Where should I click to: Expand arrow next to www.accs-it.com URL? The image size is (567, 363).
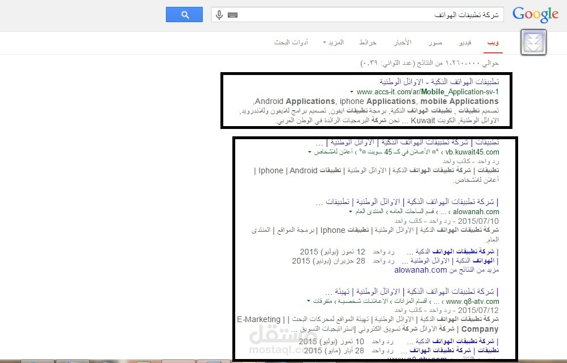click(x=352, y=92)
